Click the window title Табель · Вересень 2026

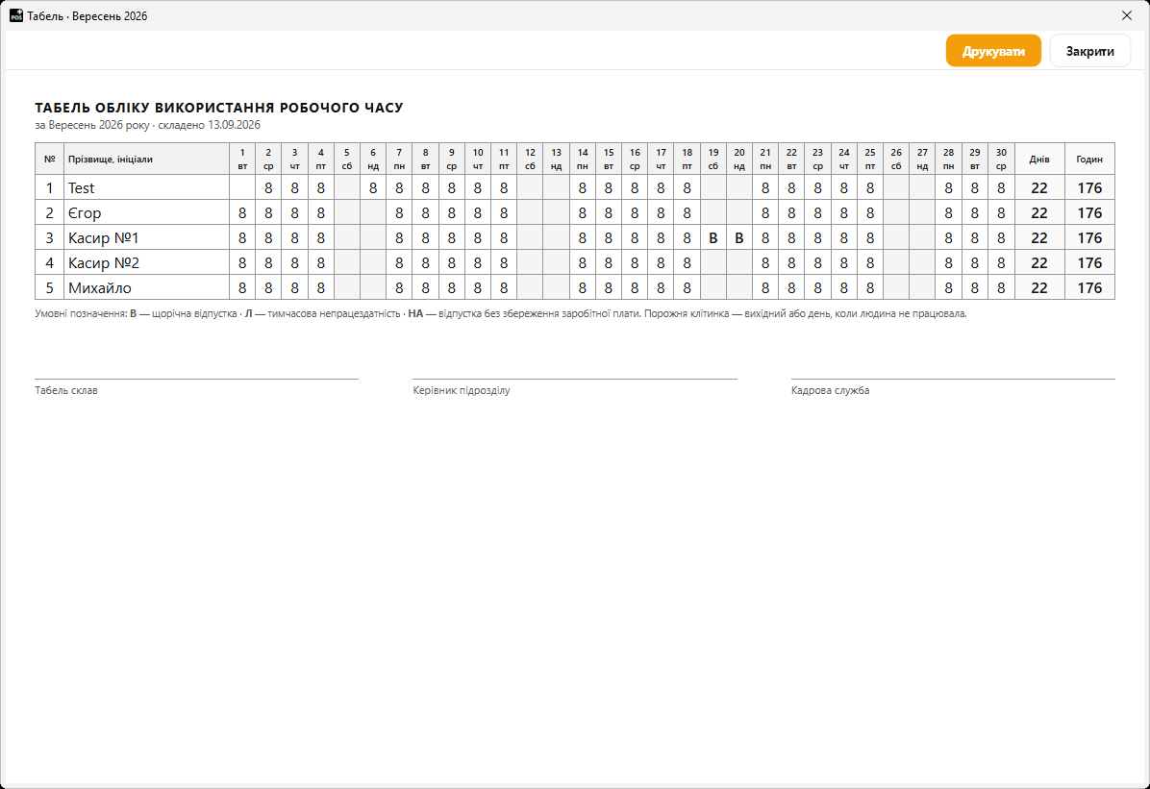pos(87,16)
